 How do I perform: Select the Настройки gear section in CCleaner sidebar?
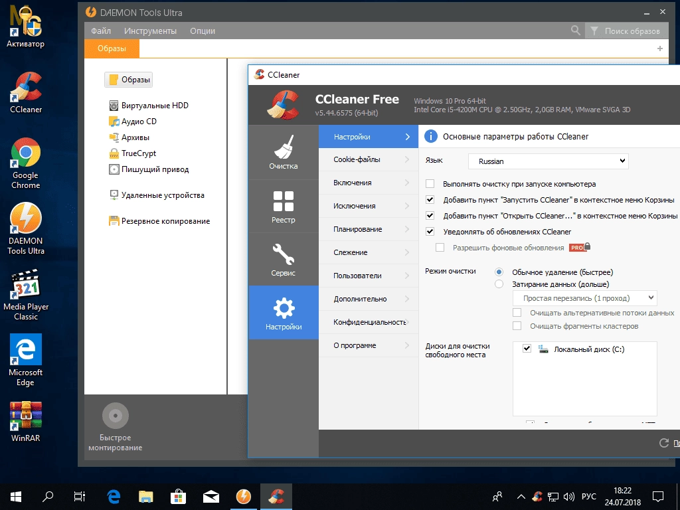pos(283,312)
